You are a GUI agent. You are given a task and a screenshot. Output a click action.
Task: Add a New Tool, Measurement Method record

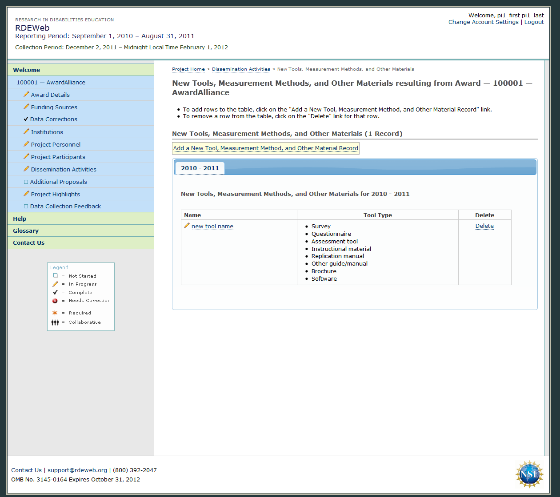[265, 148]
